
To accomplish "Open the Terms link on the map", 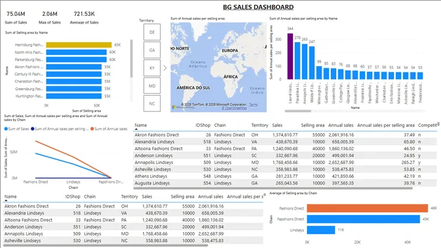I will (254, 105).
